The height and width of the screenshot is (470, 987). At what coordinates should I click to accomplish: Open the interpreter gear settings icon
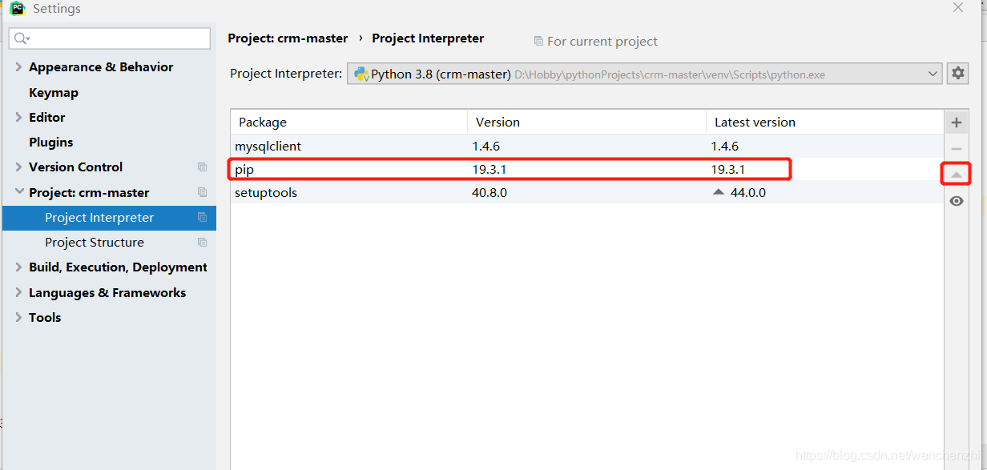[x=957, y=74]
